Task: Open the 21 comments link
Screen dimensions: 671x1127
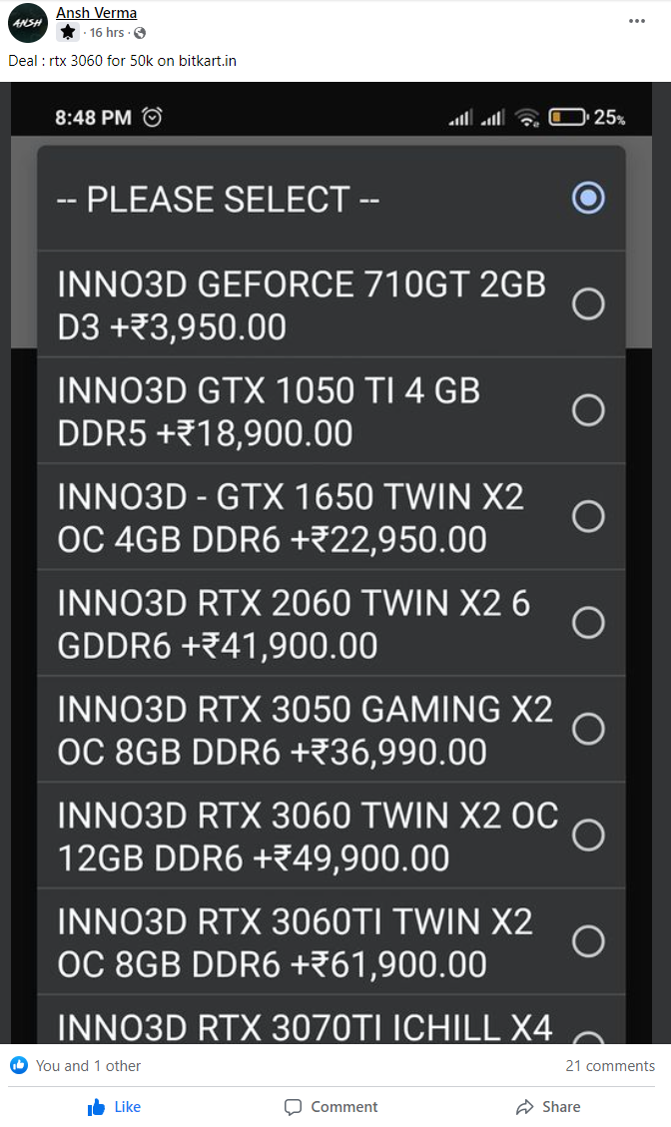Action: [x=610, y=1066]
